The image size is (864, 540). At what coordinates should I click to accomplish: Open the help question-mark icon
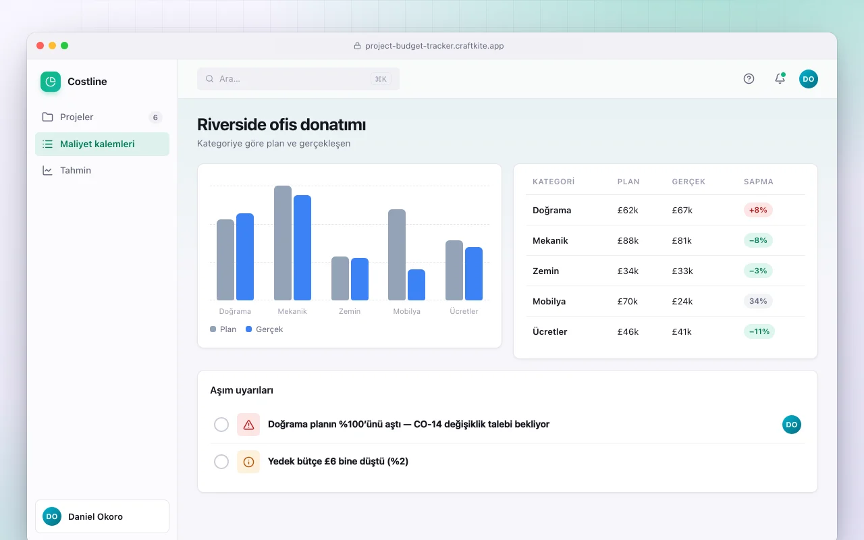(x=749, y=79)
